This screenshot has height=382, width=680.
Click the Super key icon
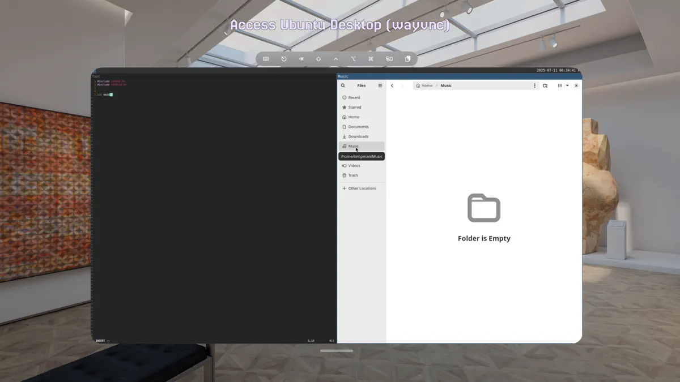click(x=371, y=58)
